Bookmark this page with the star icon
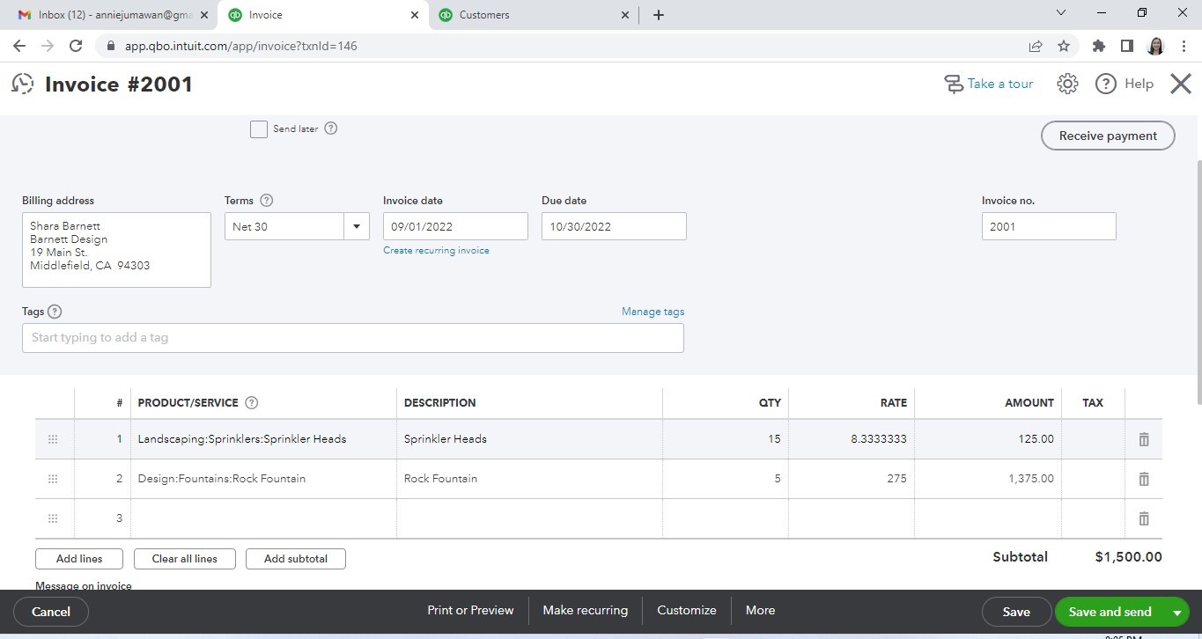The image size is (1202, 639). pos(1064,46)
